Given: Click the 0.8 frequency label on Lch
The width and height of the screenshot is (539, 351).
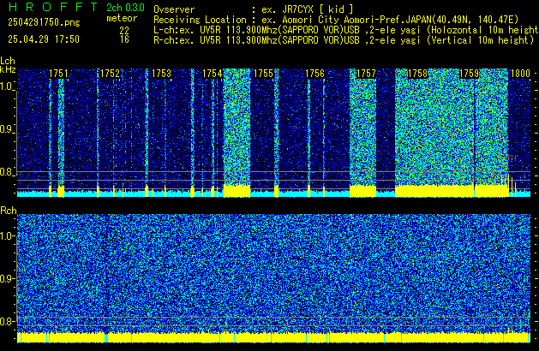Looking at the screenshot, I should [x=7, y=172].
